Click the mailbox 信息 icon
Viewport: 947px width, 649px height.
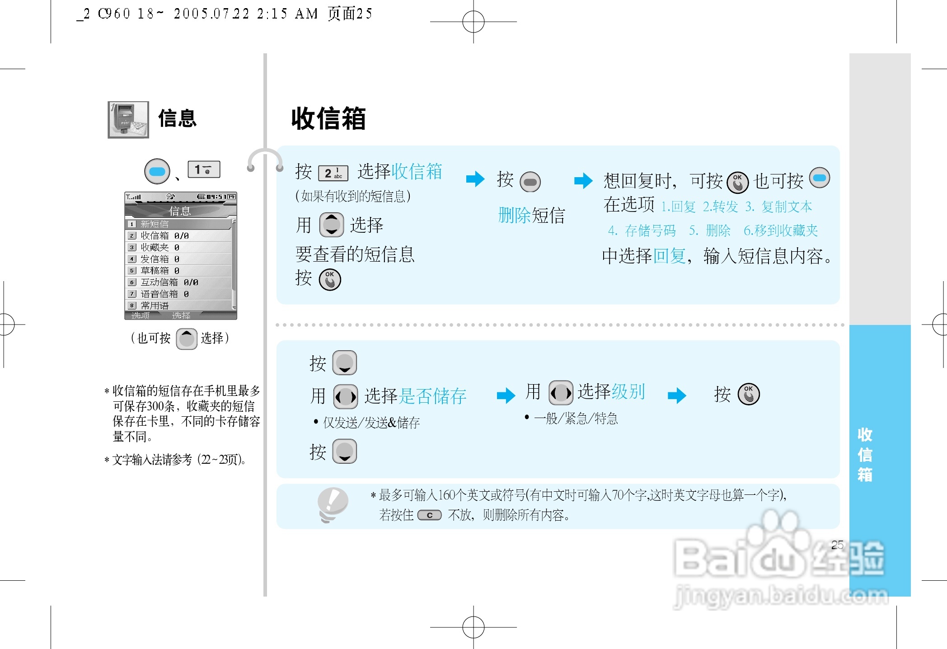128,120
